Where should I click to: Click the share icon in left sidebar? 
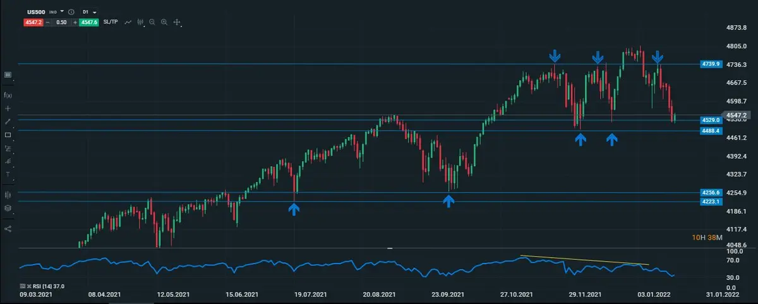[8, 229]
